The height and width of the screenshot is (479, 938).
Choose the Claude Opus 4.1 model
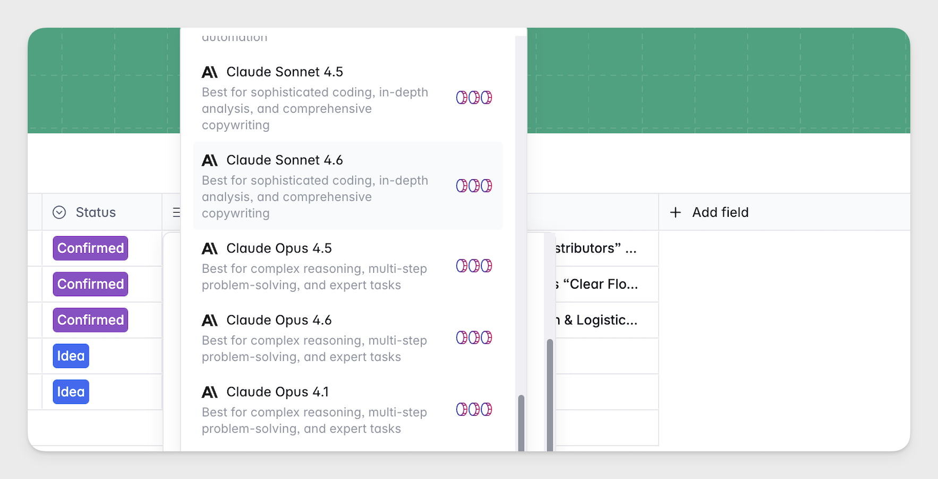[x=348, y=409]
